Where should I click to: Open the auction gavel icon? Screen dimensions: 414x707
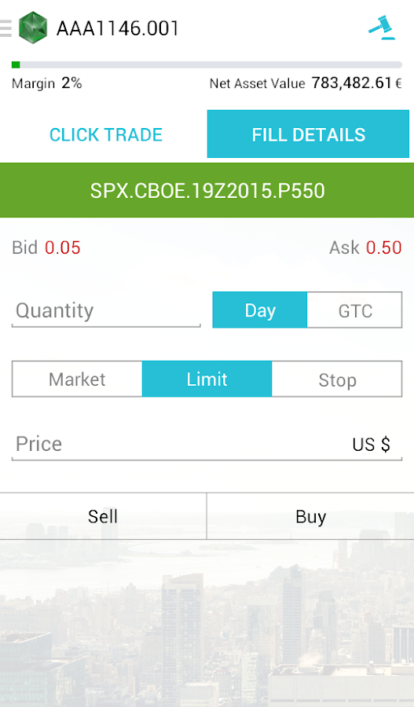pos(382,28)
